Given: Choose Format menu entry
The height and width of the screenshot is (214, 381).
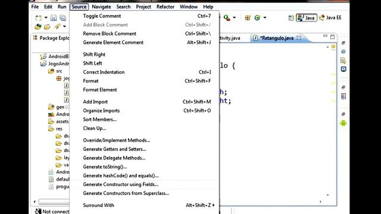Looking at the screenshot, I should tap(144, 81).
